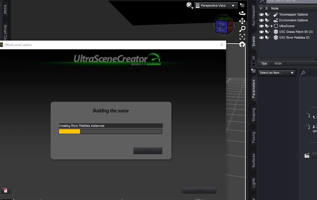Select Tonemapper Options in the scene list
This screenshot has height=200, width=317.
(293, 14)
